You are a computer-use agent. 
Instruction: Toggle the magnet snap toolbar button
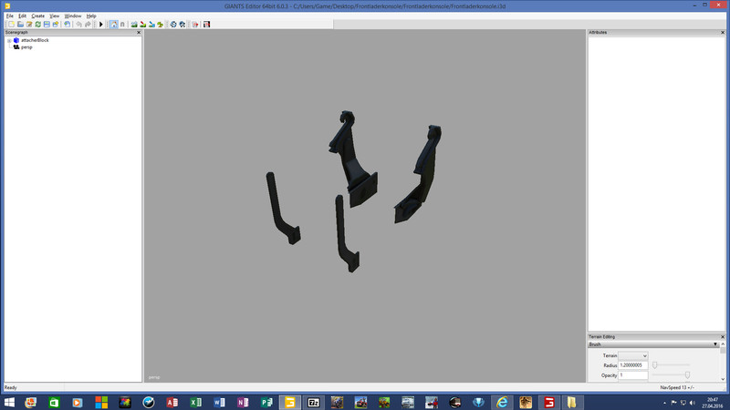click(122, 25)
